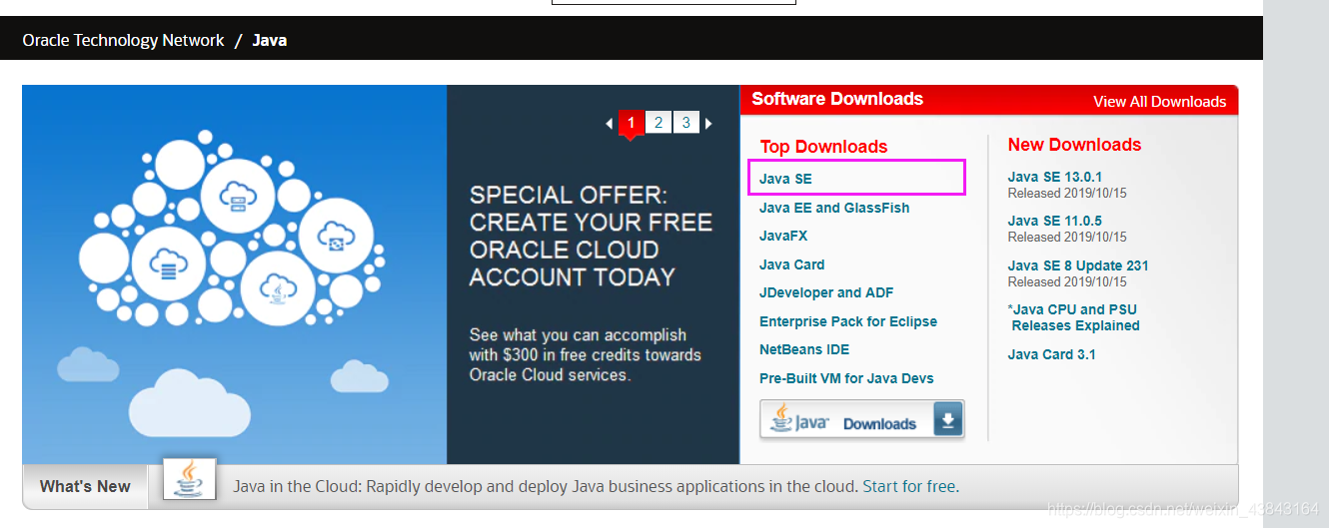Click the Software Downloads header title

(x=837, y=99)
